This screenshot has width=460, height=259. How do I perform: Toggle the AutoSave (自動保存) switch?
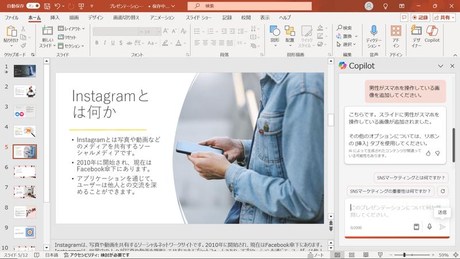click(x=33, y=6)
